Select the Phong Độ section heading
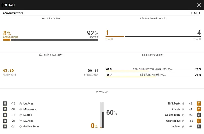204x134 pixels. click(x=102, y=92)
